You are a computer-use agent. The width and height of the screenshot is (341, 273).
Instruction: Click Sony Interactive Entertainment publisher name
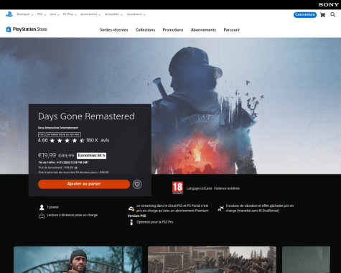(x=58, y=128)
